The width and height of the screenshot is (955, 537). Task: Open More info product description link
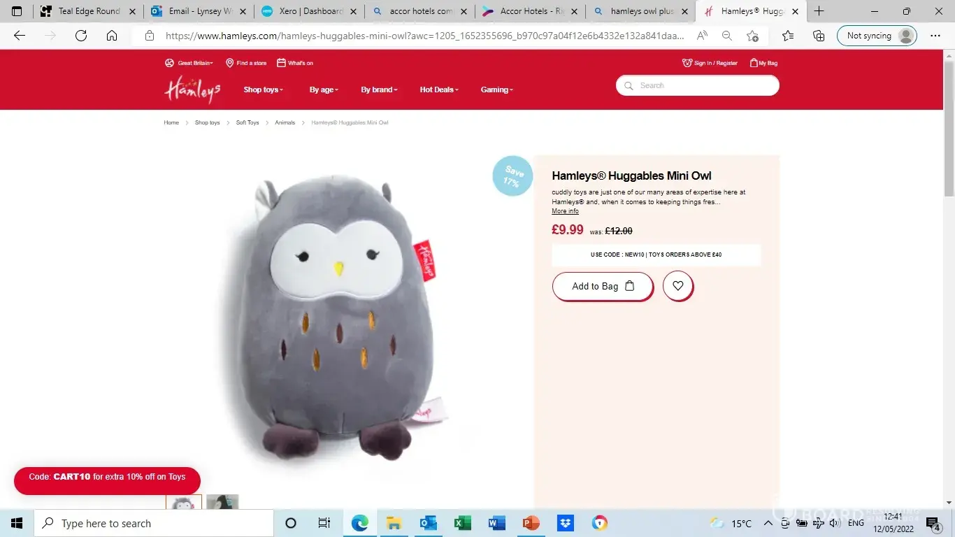[x=565, y=211]
